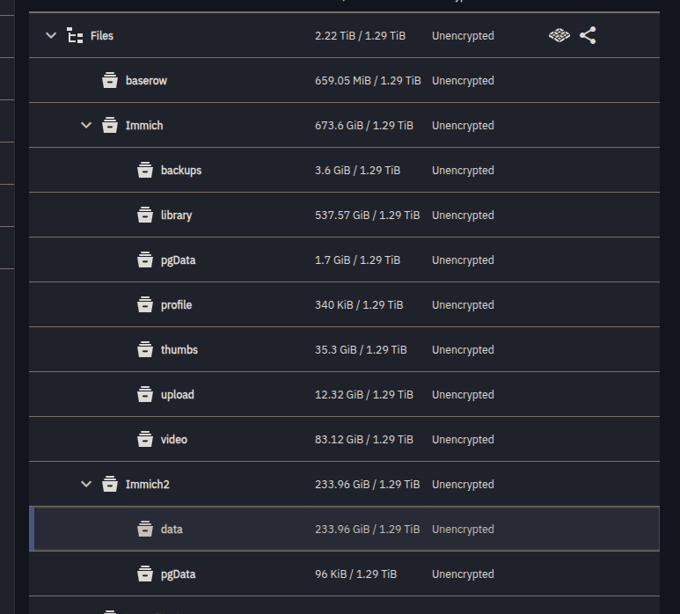Click the apps cube icon beside Files
The height and width of the screenshot is (614, 680).
[x=559, y=36]
